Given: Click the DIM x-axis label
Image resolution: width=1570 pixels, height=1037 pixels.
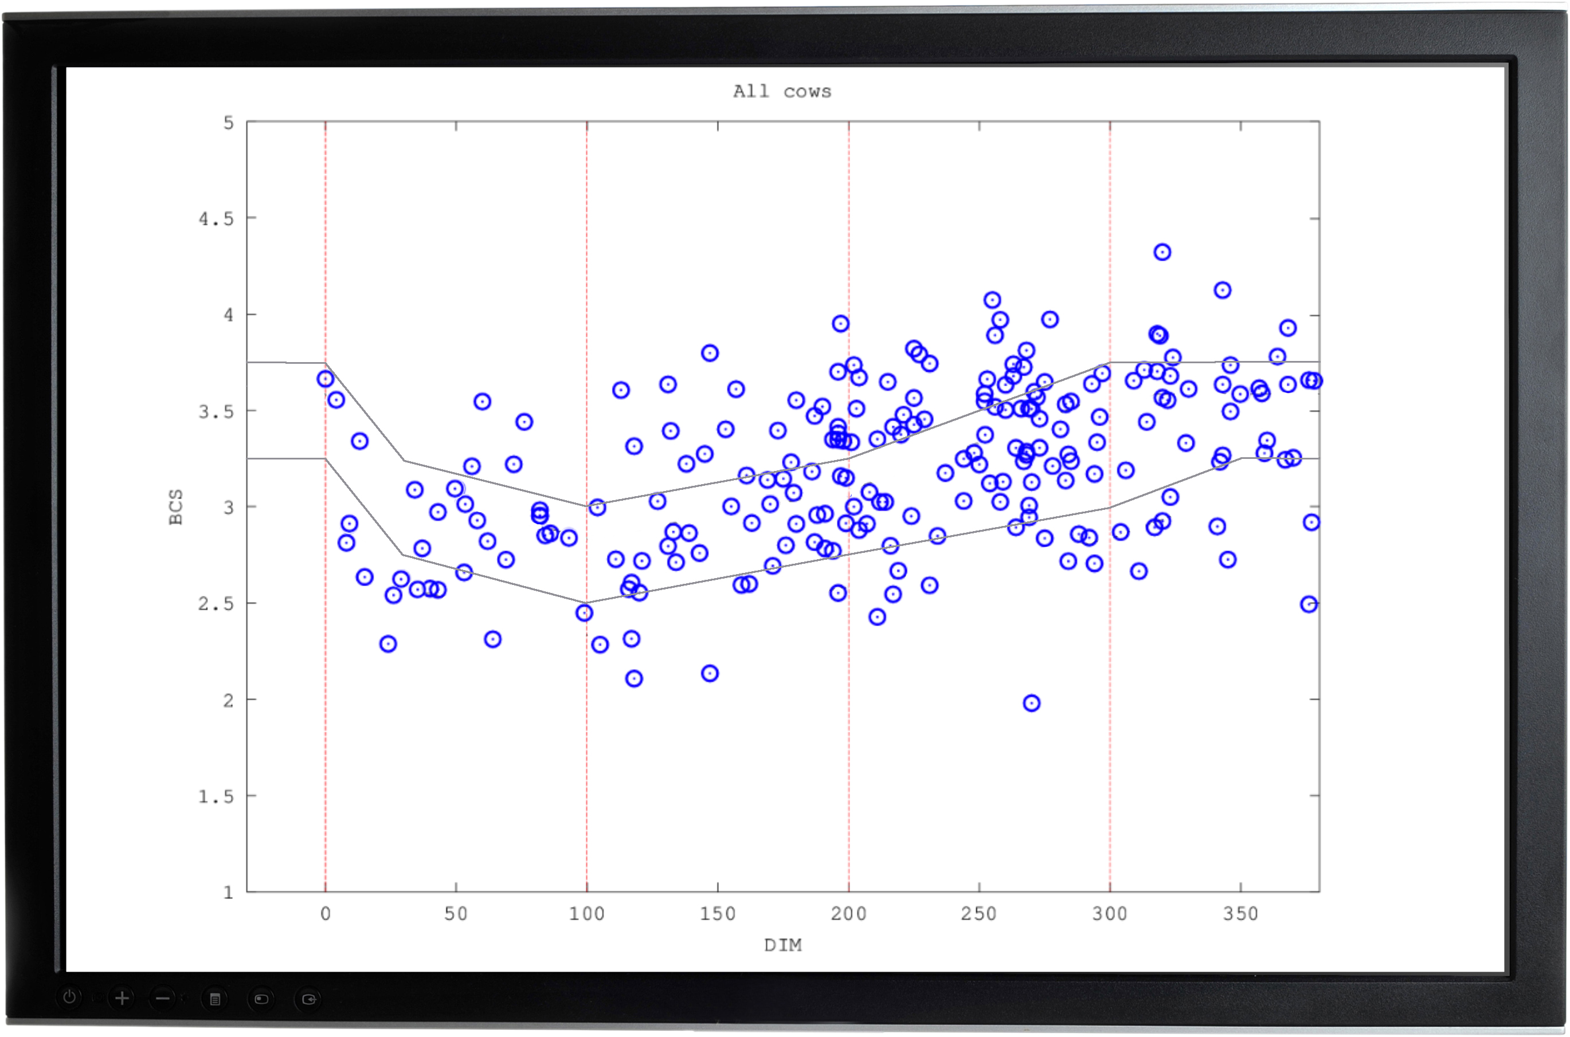Looking at the screenshot, I should coord(782,945).
